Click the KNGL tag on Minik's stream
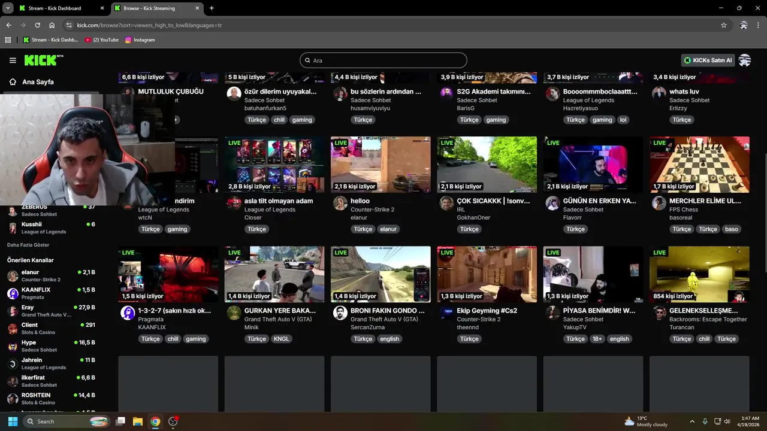The image size is (767, 431). 281,339
